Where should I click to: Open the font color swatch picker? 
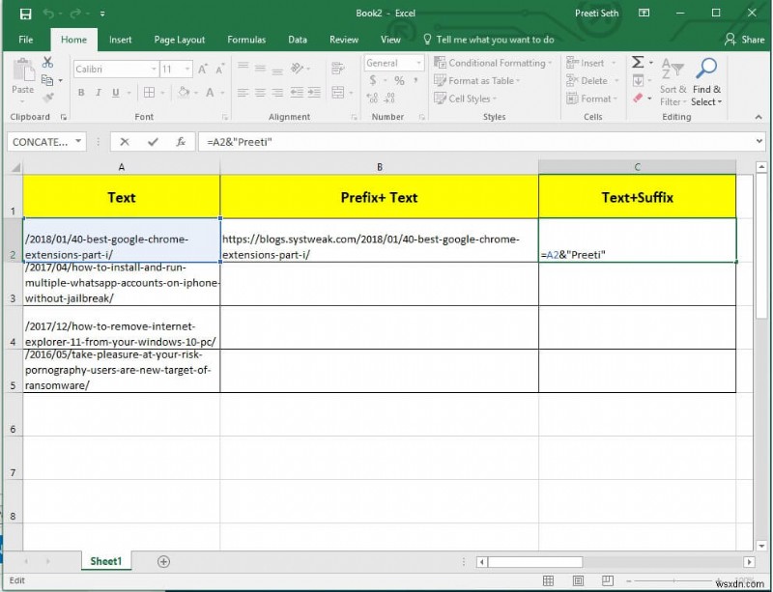coord(210,93)
